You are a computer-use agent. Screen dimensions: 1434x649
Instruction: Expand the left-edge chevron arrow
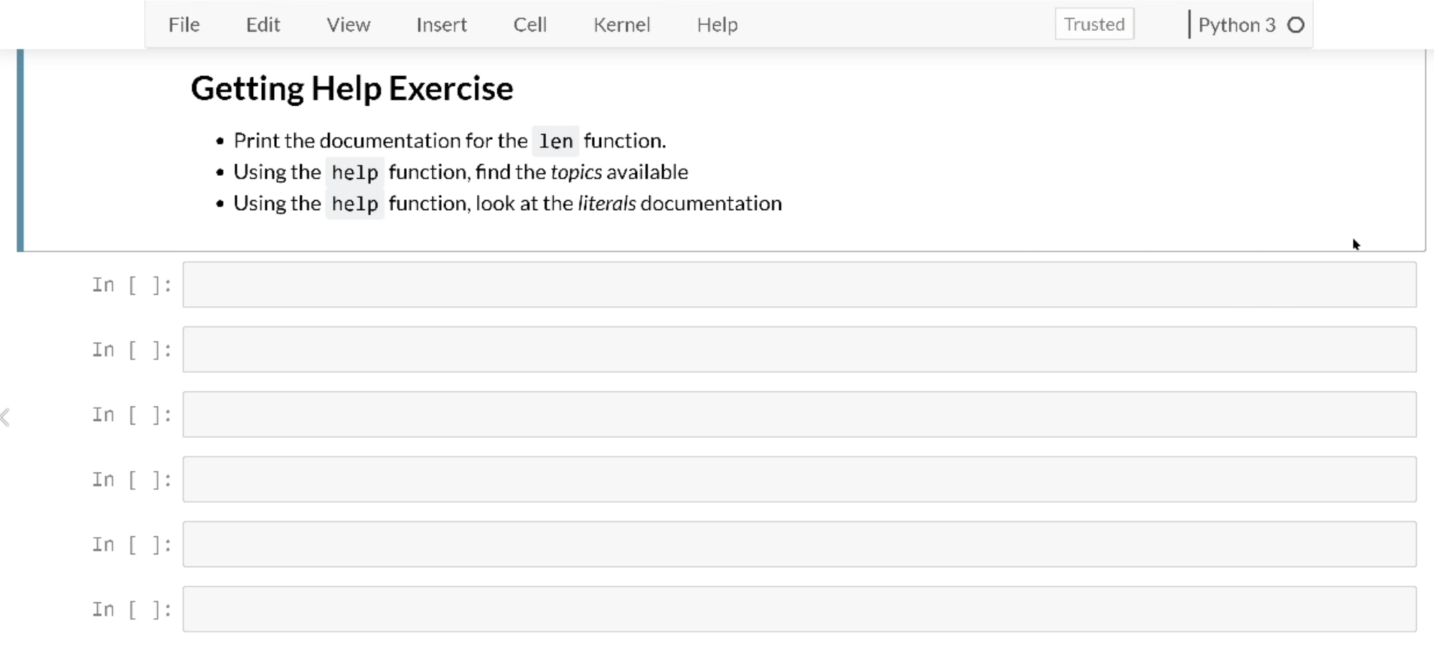point(6,417)
